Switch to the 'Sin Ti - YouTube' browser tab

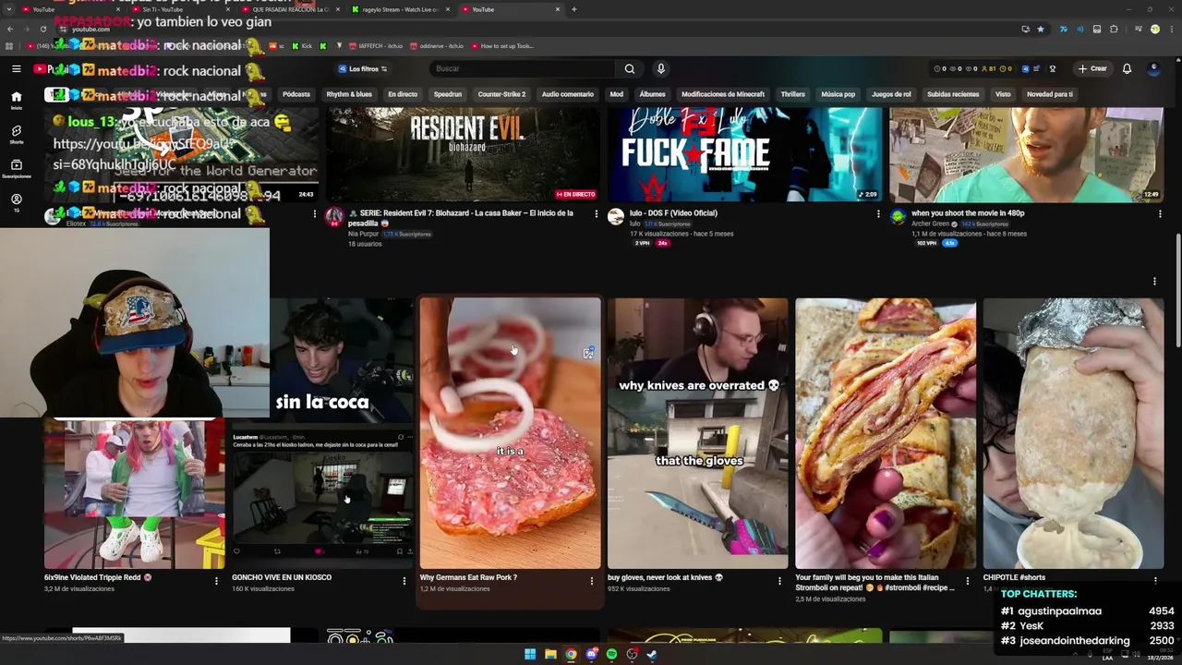click(x=175, y=9)
